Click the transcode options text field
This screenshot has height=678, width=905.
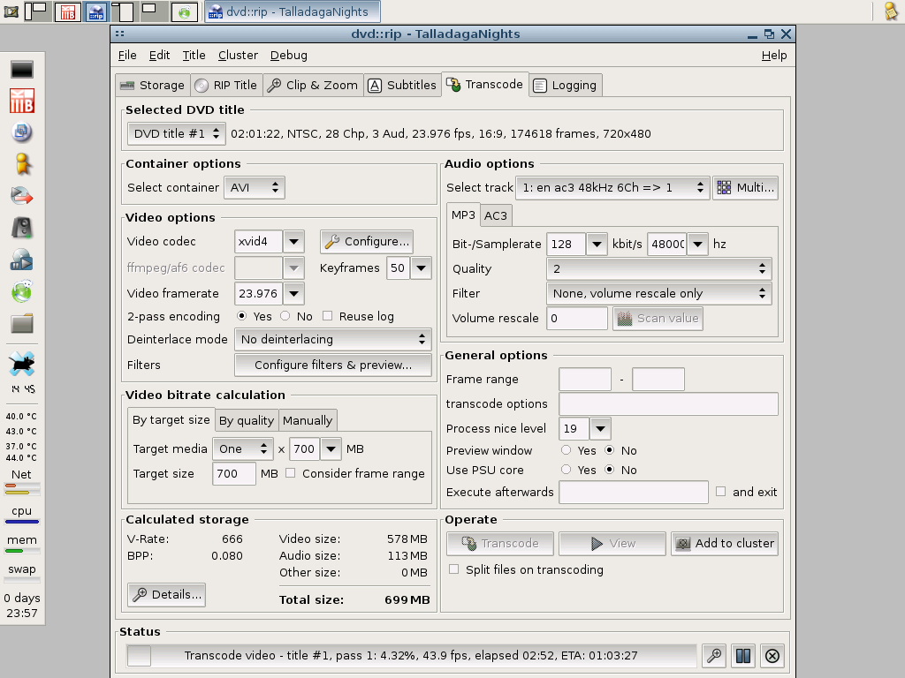tap(668, 403)
